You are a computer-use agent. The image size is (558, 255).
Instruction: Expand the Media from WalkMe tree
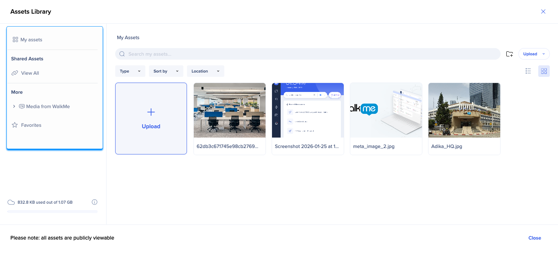click(x=14, y=106)
